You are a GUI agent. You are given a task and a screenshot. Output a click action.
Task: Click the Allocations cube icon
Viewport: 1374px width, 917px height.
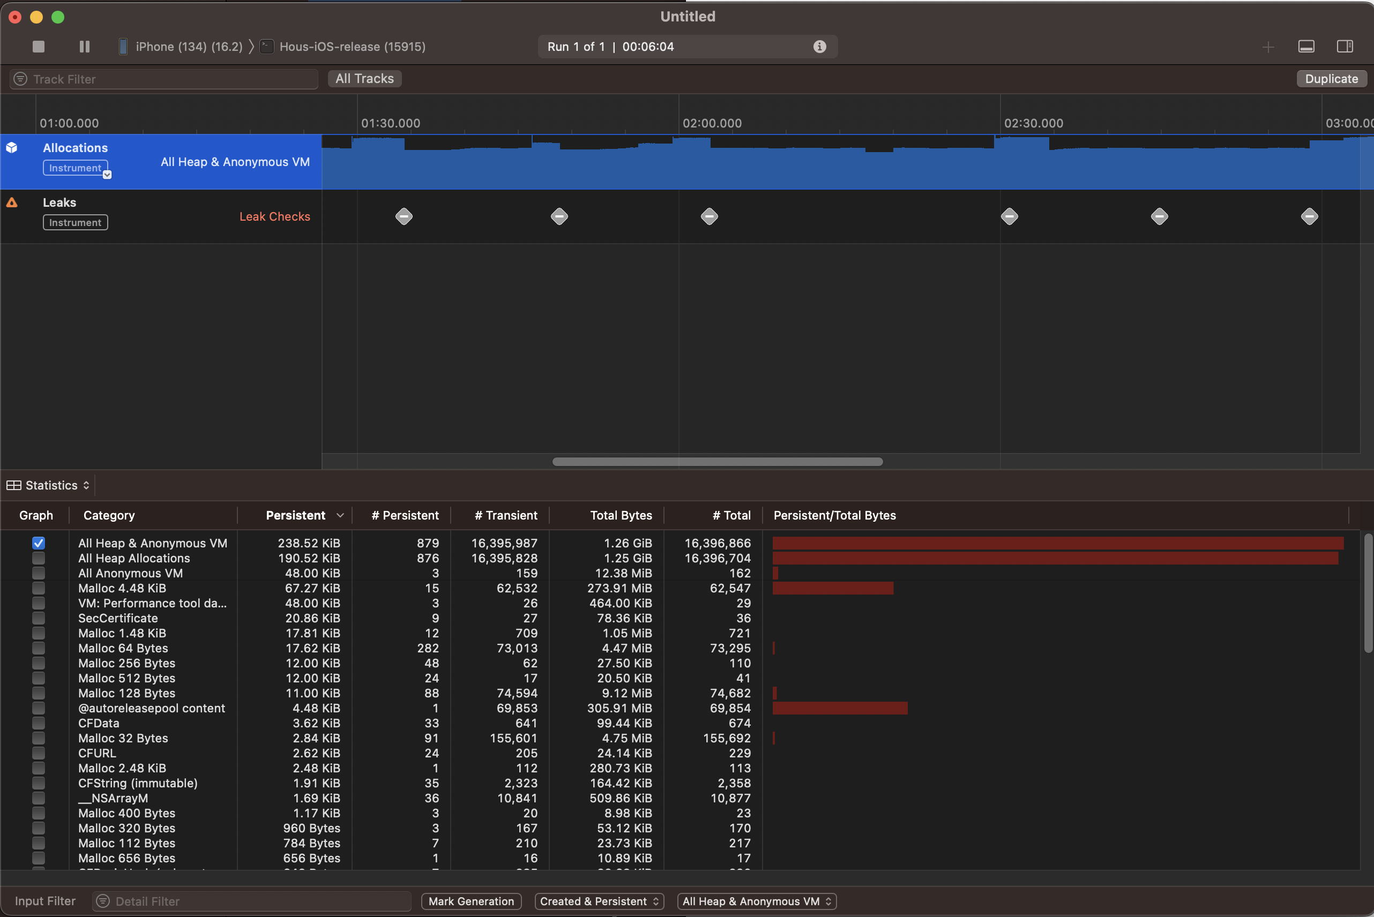pyautogui.click(x=12, y=148)
